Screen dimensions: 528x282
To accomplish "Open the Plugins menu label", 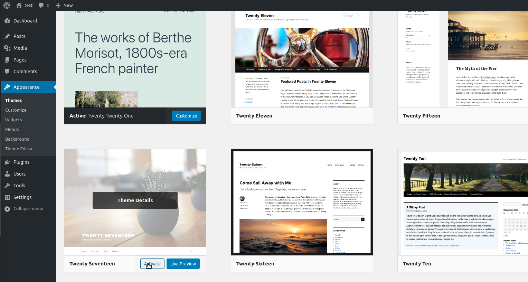I will (x=21, y=162).
